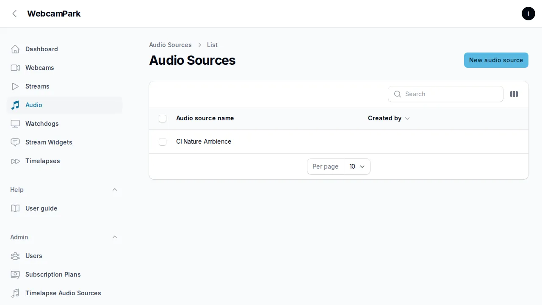Go to Webcams in the sidebar
This screenshot has height=305, width=542.
pyautogui.click(x=64, y=68)
